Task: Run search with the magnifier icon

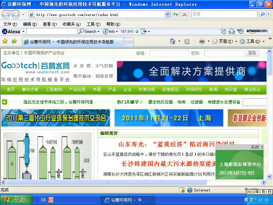Action: coord(263,14)
